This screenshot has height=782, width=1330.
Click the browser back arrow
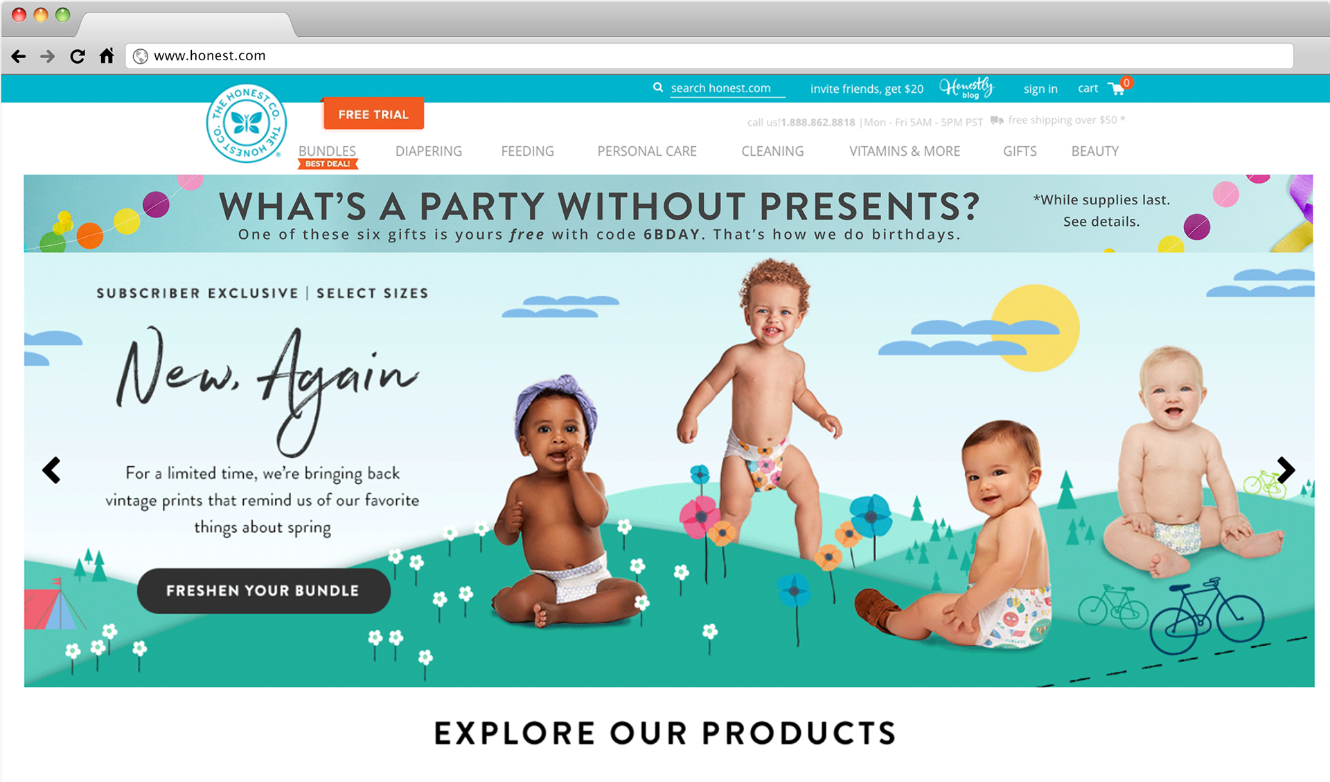point(19,56)
